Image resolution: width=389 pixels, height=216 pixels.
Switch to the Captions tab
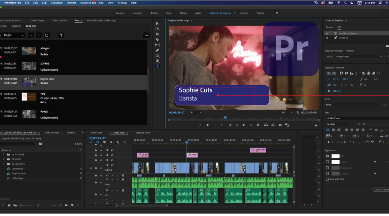pos(16,26)
